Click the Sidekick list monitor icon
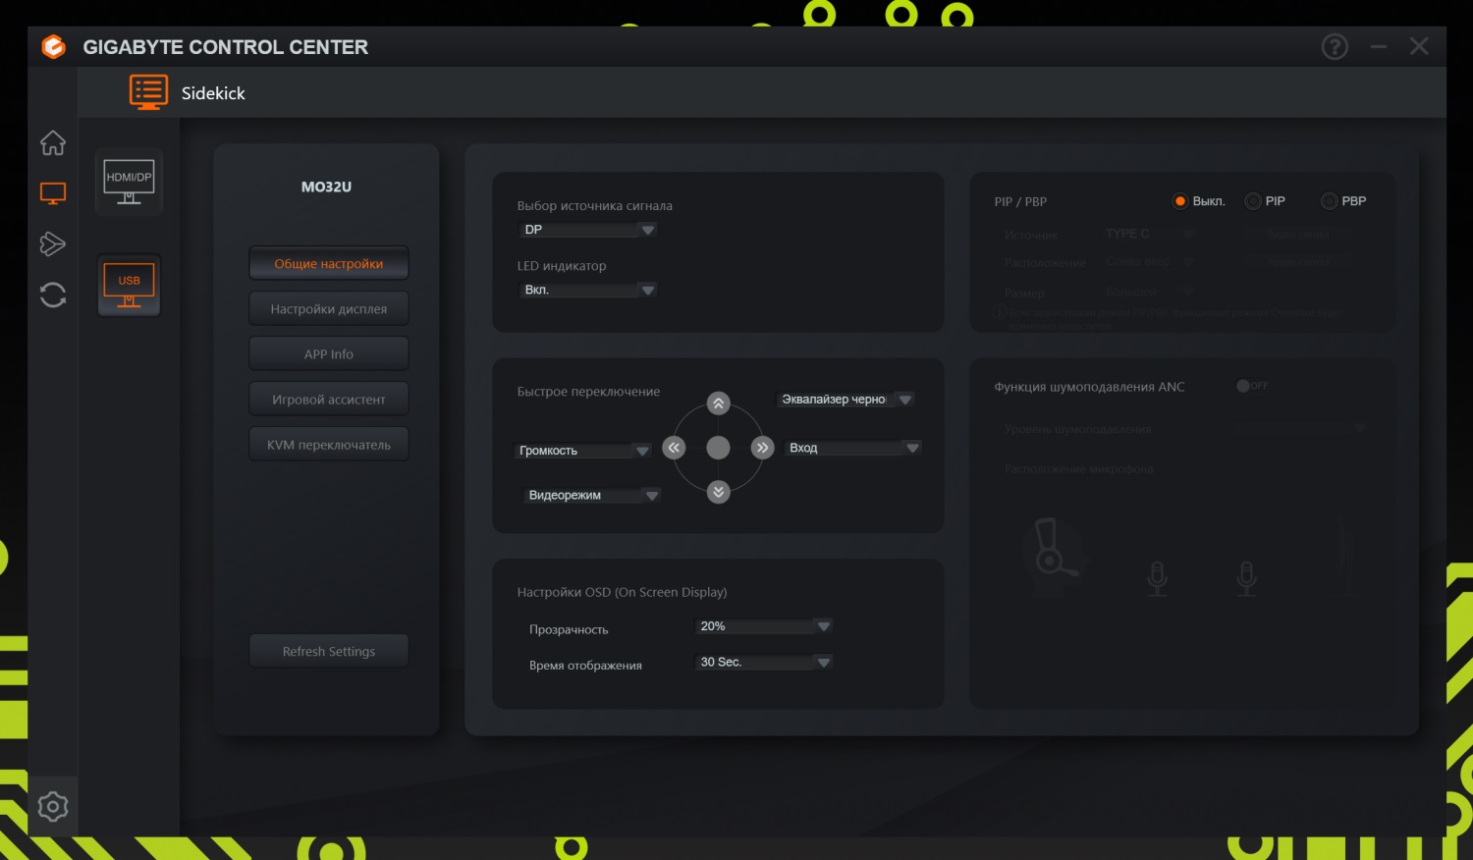The image size is (1473, 860). (x=148, y=92)
